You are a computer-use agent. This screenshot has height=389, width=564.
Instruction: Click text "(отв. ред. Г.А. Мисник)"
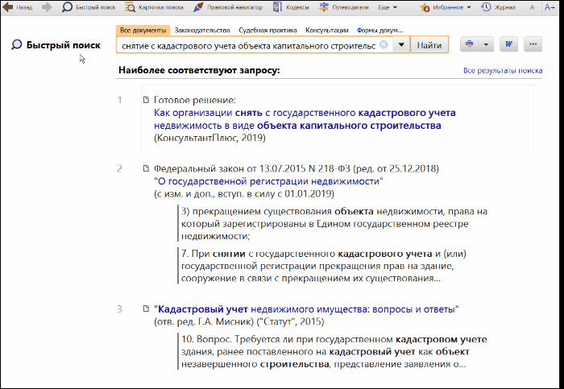click(204, 321)
